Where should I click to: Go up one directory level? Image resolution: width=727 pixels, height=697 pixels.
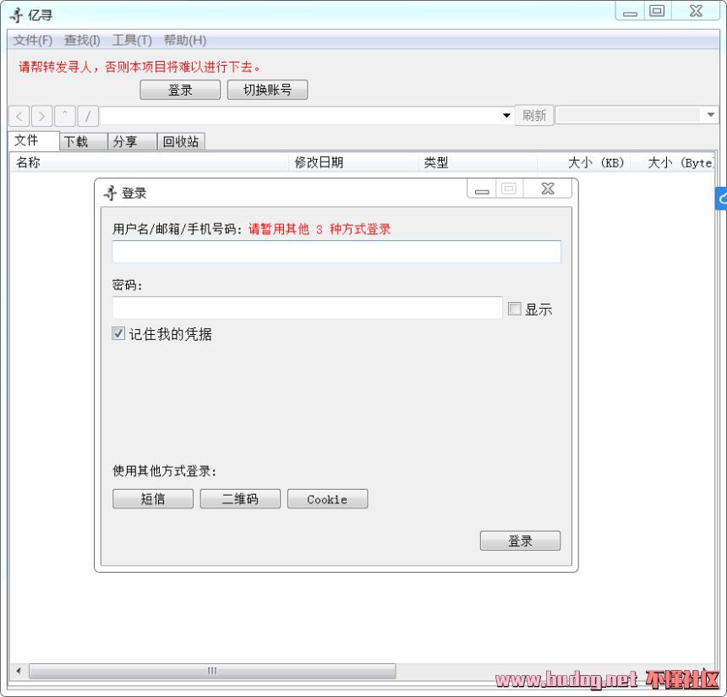(x=65, y=116)
